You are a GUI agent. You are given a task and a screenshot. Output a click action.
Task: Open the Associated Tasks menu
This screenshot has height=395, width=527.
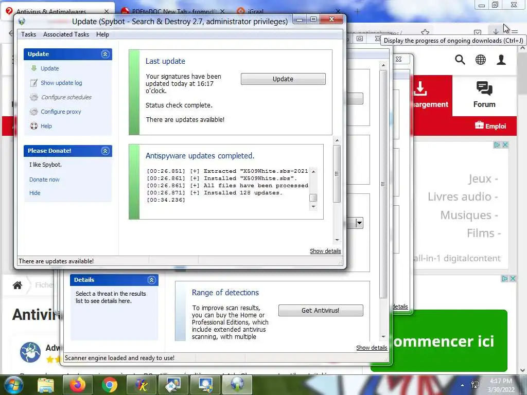tap(66, 34)
